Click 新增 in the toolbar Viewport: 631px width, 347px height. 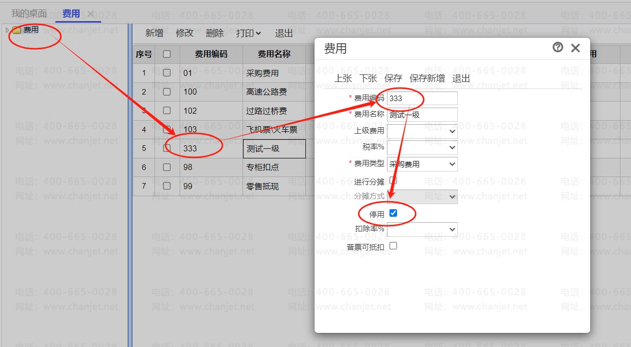pyautogui.click(x=154, y=33)
